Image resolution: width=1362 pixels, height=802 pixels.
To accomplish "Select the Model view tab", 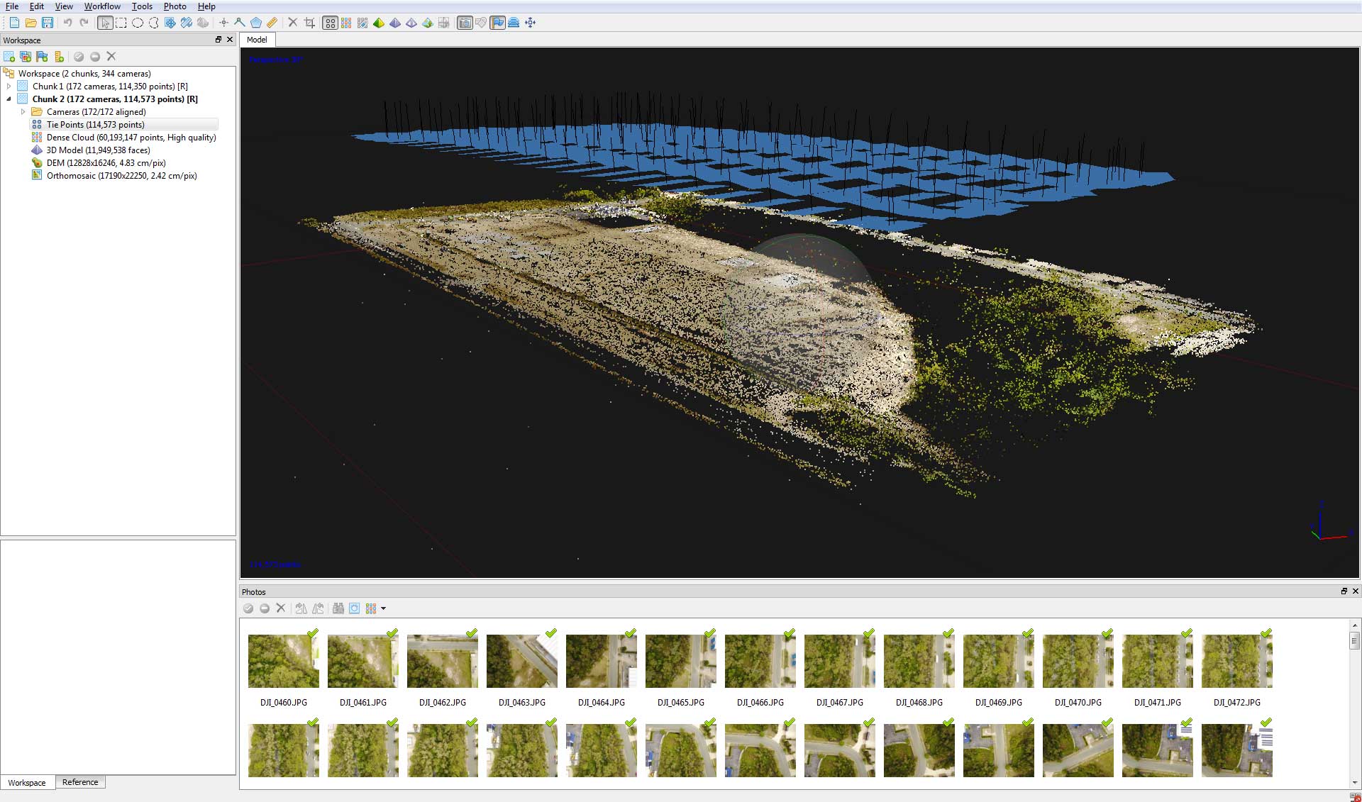I will pos(257,40).
